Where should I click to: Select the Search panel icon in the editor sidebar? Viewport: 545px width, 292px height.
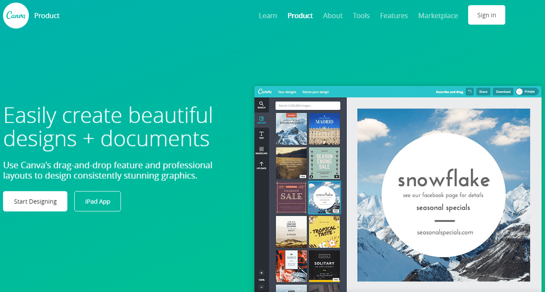262,105
